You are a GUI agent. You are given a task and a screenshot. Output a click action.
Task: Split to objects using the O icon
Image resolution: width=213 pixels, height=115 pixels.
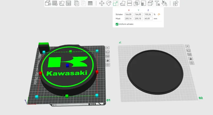[x=77, y=3]
